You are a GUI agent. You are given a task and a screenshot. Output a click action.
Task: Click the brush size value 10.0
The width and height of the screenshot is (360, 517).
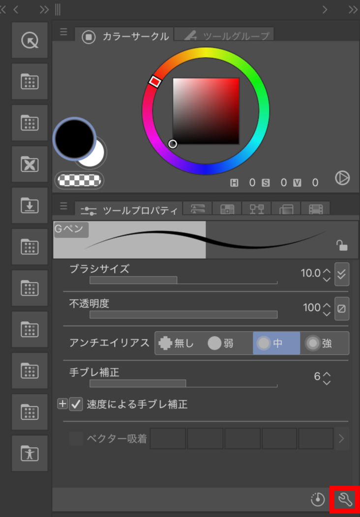310,273
